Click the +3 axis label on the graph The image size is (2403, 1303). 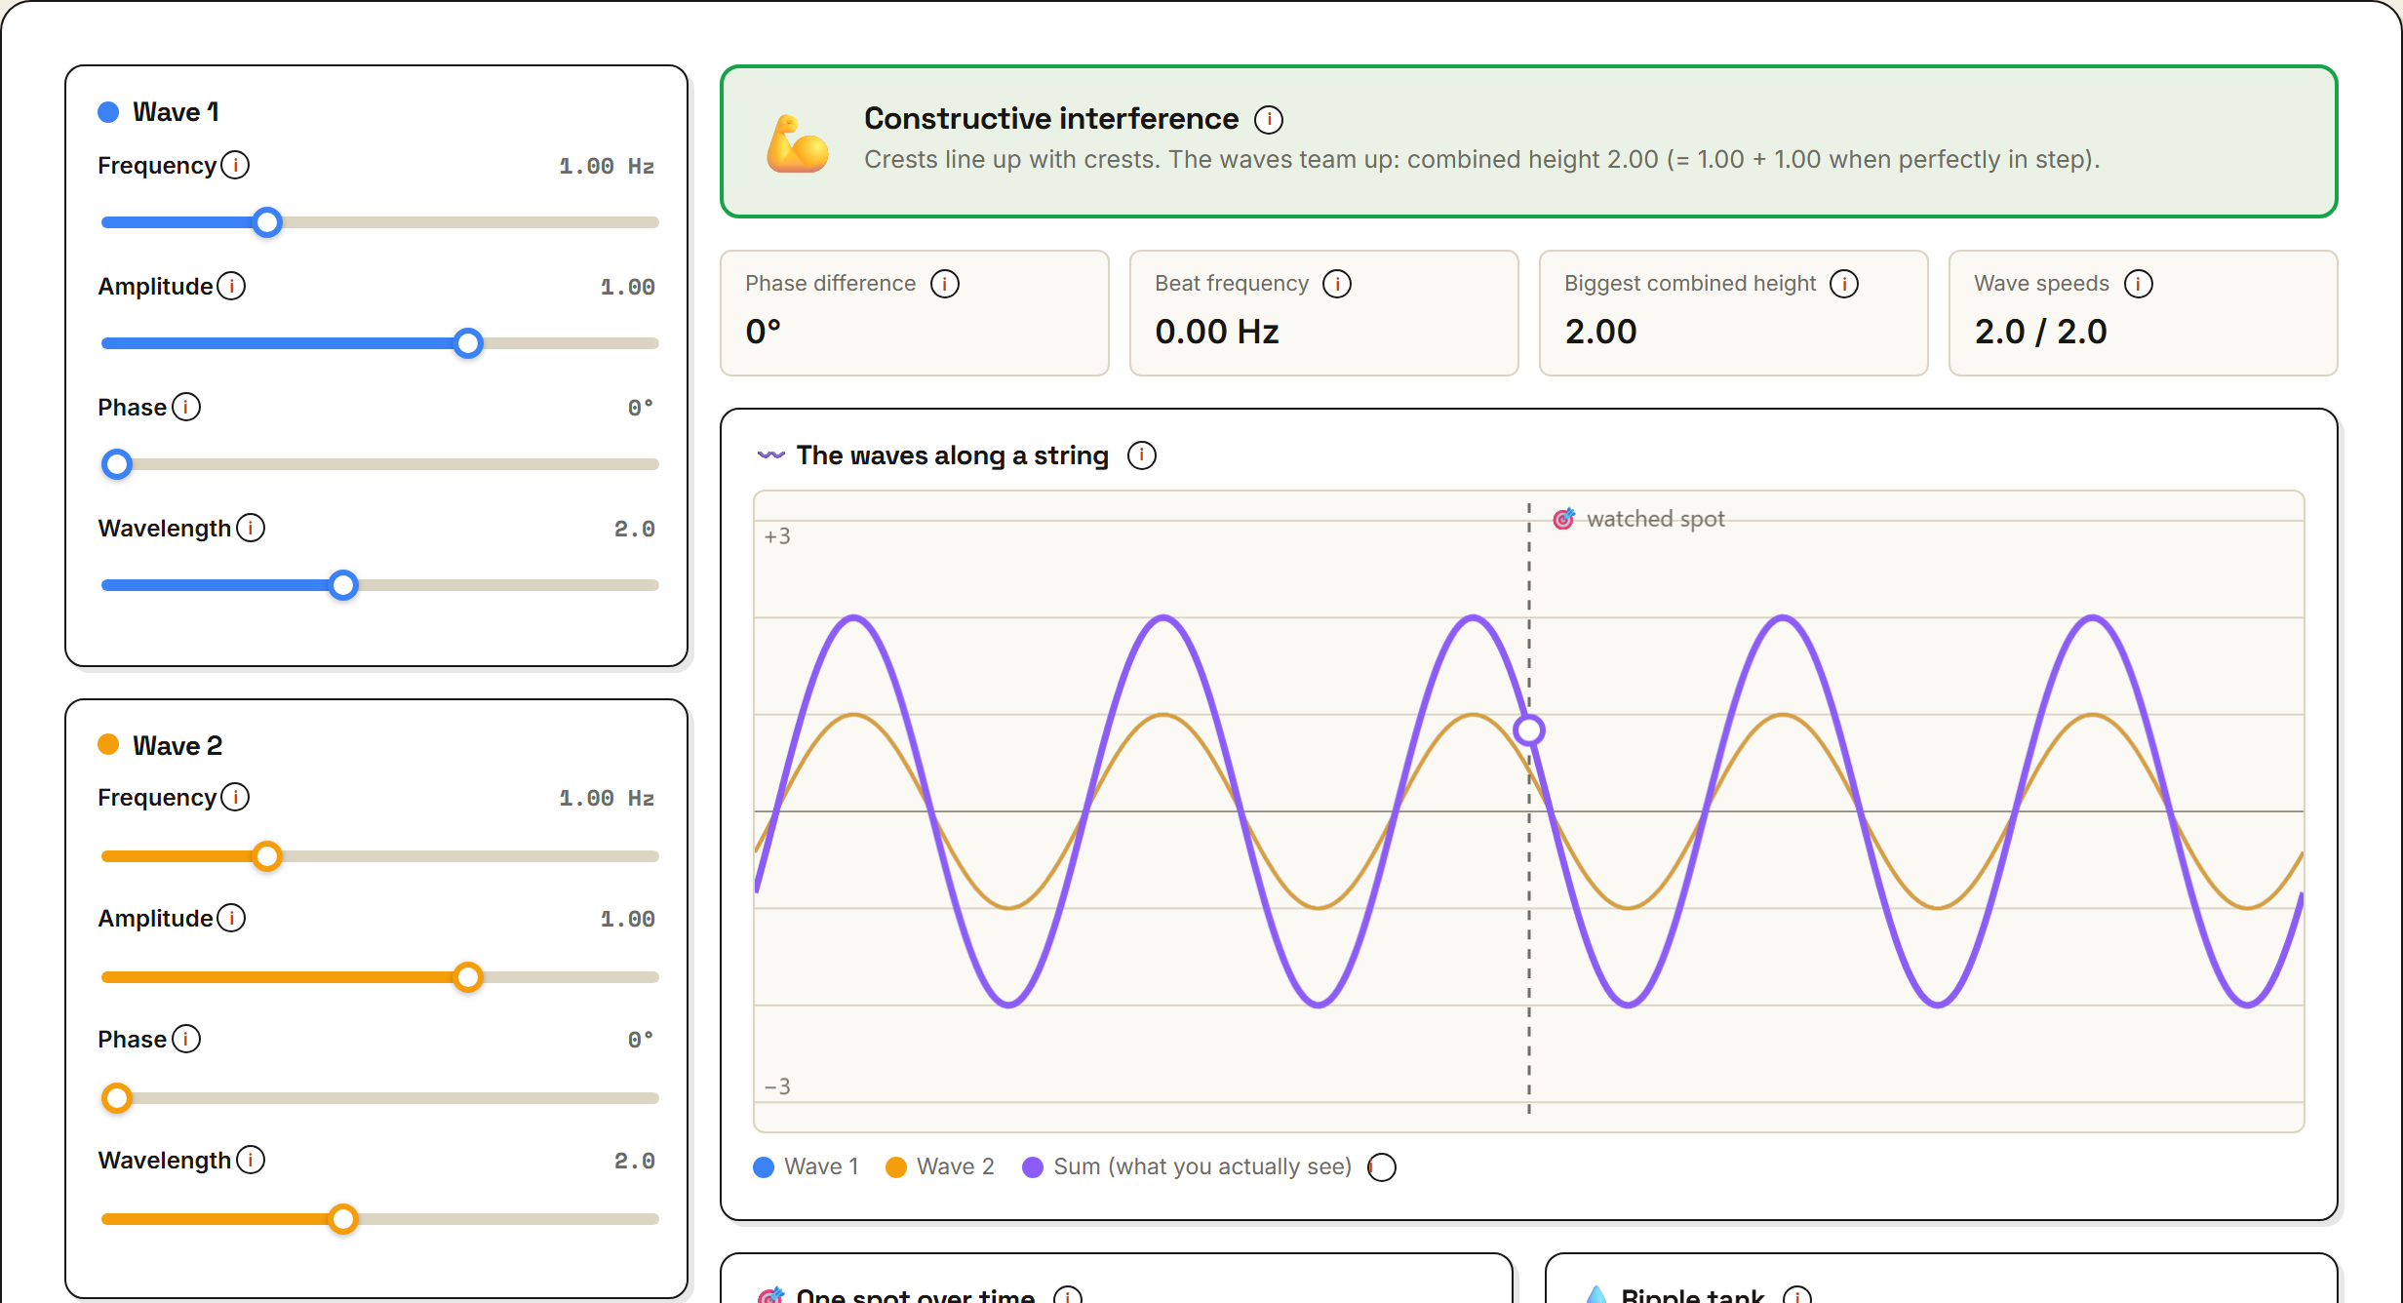[777, 536]
